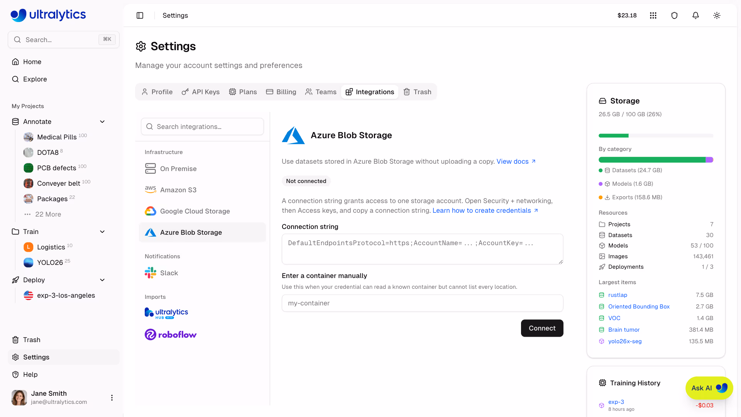Switch to the Teams tab
Viewport: 741px width, 417px height.
[x=321, y=92]
